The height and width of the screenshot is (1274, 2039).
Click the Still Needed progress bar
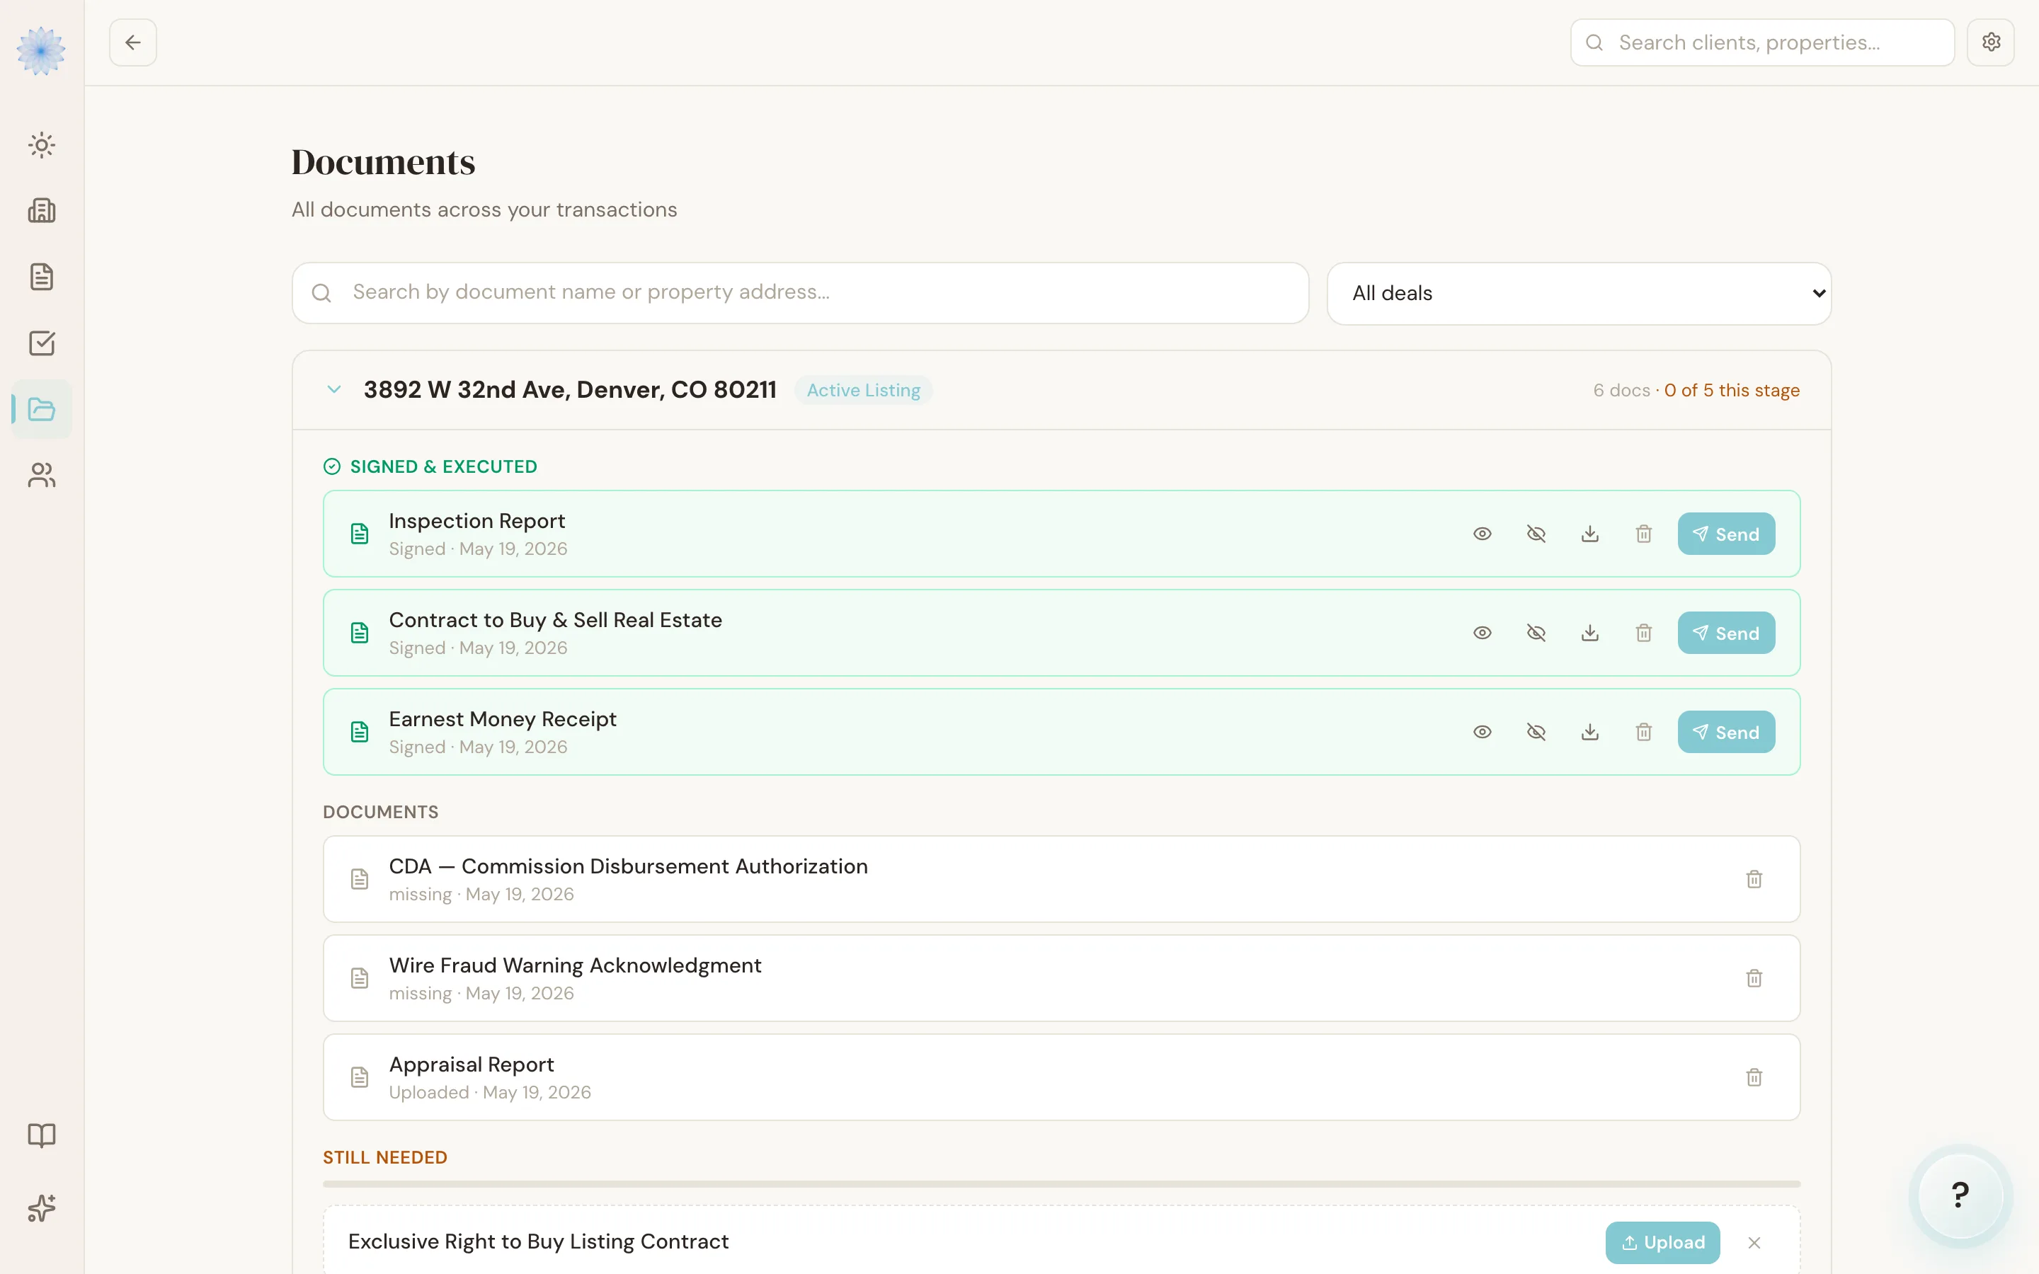pos(1062,1184)
